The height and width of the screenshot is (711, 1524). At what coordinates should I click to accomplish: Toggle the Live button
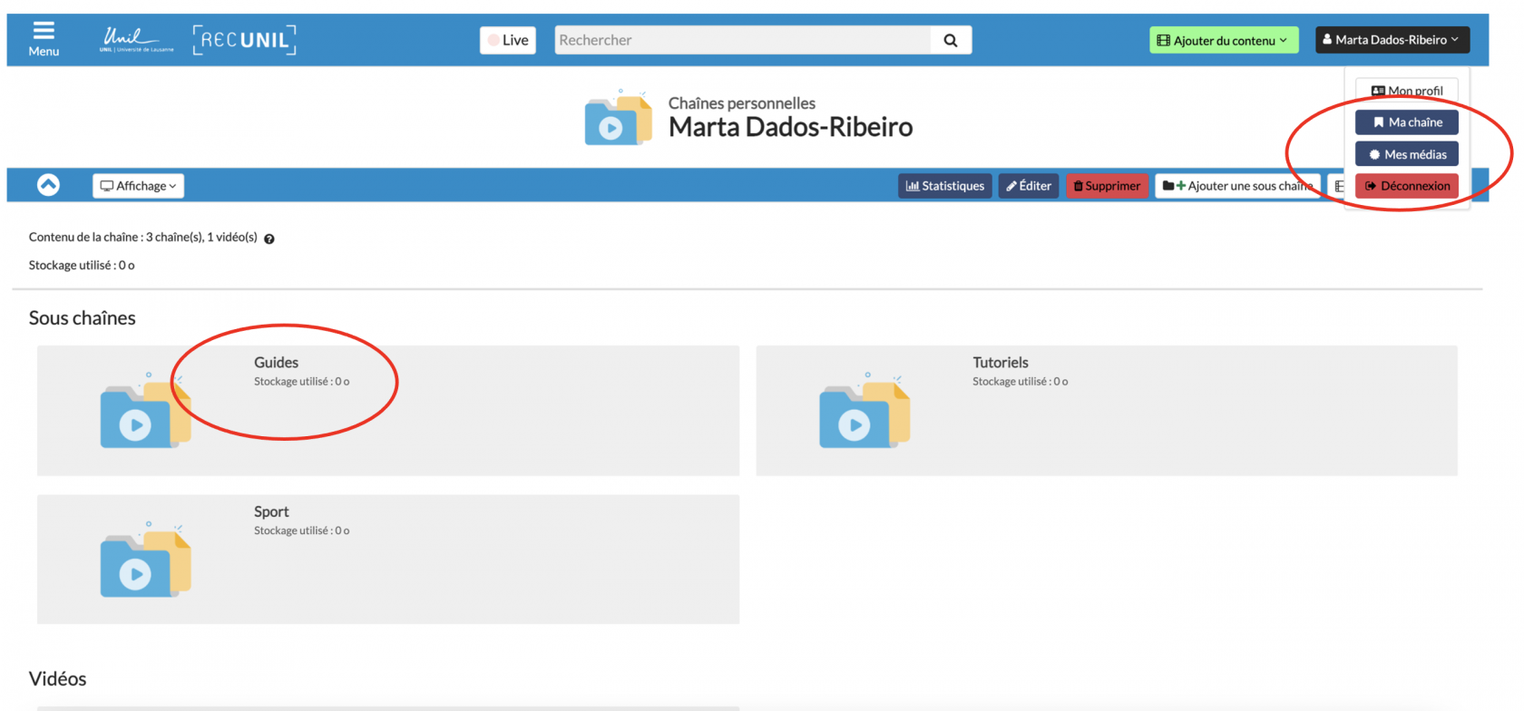click(508, 40)
